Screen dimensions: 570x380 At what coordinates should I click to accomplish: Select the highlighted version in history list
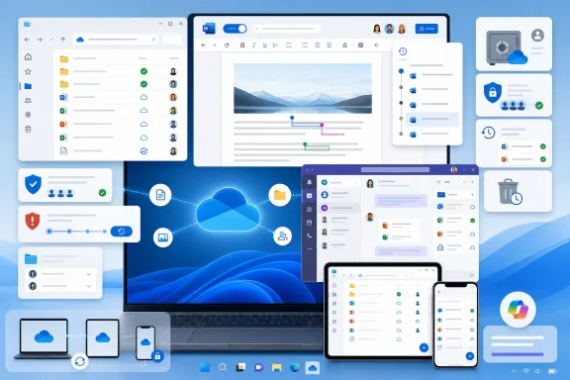click(x=432, y=120)
